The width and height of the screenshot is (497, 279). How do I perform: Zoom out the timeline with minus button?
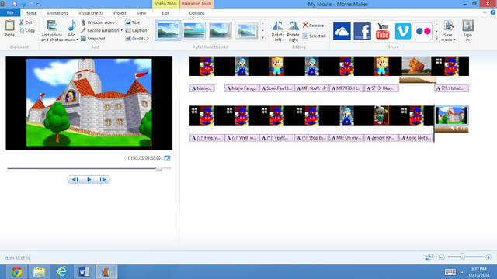point(442,257)
